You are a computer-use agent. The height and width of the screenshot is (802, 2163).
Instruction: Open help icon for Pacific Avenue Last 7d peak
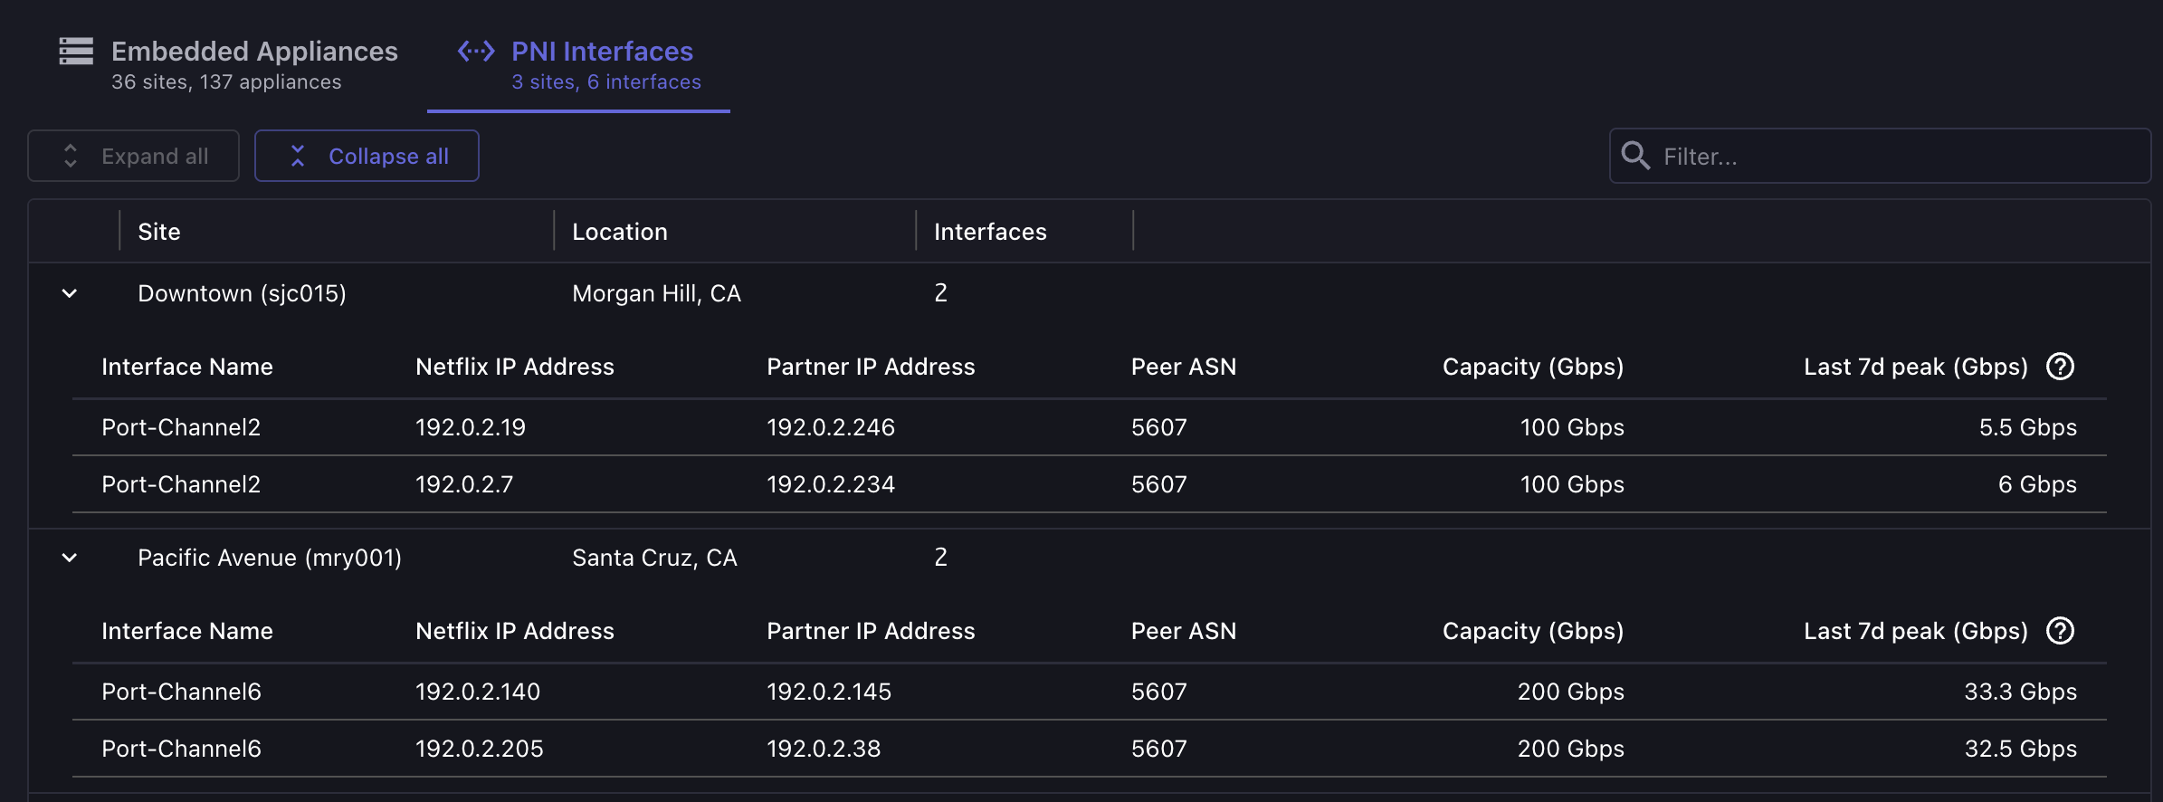[x=2061, y=631]
